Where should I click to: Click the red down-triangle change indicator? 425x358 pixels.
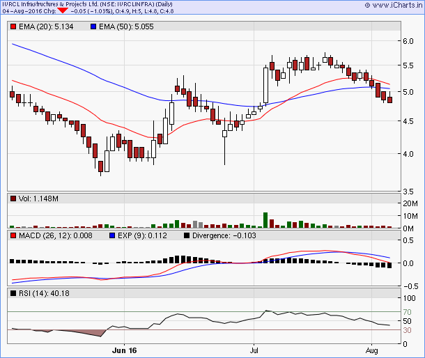tap(63, 11)
